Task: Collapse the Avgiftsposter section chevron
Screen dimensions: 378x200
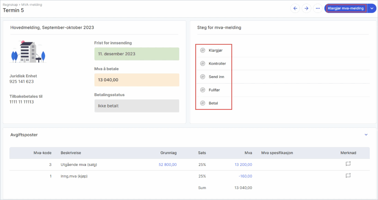Action: pos(366,135)
